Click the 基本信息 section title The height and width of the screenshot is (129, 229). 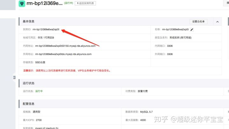point(29,21)
